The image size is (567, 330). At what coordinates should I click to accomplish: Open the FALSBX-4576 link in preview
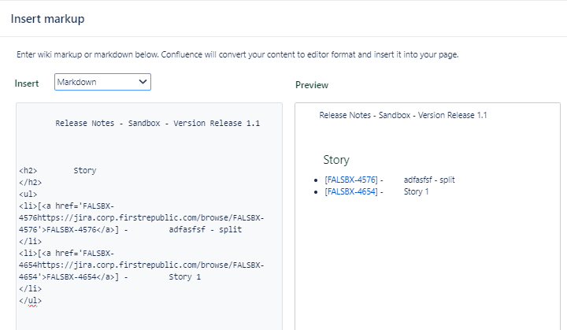[350, 180]
